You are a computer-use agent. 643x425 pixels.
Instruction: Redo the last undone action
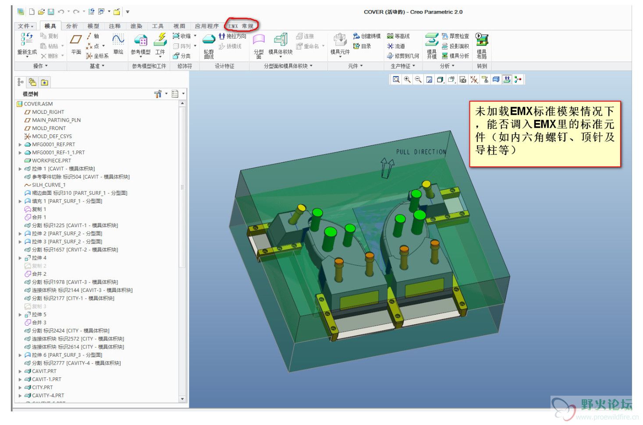[x=76, y=12]
